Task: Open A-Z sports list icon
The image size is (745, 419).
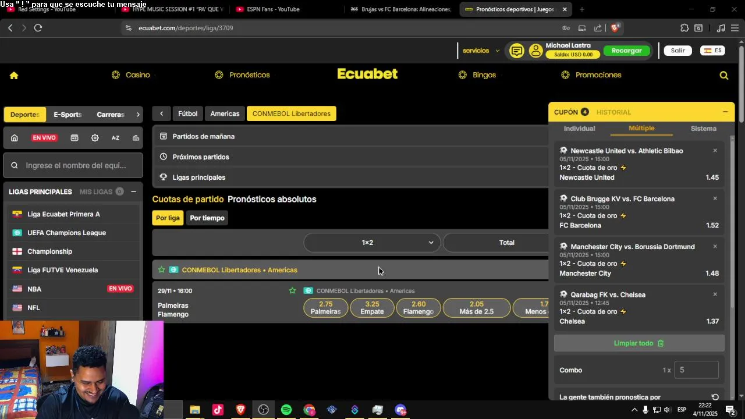Action: coord(115,138)
